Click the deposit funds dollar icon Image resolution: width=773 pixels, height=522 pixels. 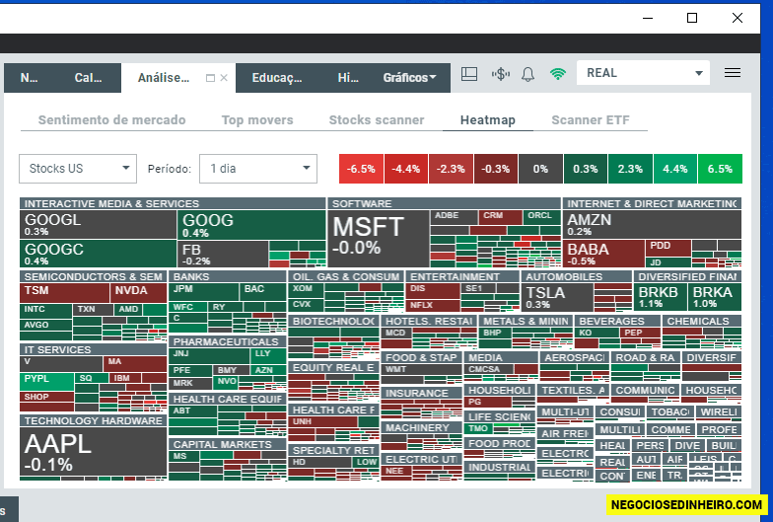coord(501,74)
